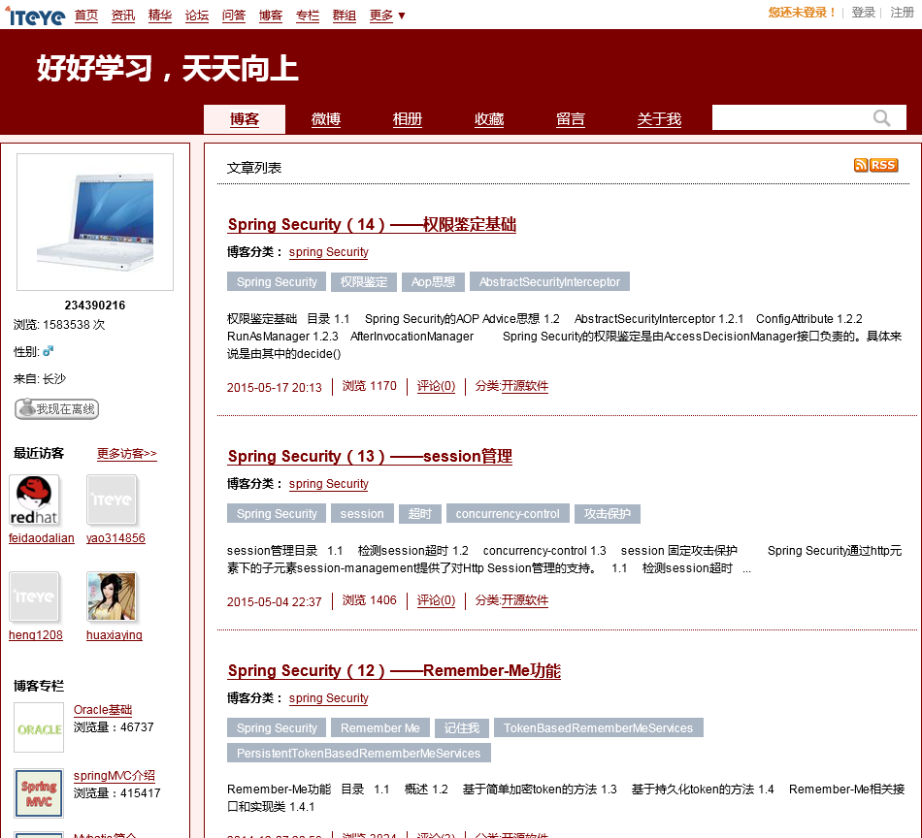Click the blog title 好好学习，天天向上
This screenshot has width=922, height=838.
[168, 68]
